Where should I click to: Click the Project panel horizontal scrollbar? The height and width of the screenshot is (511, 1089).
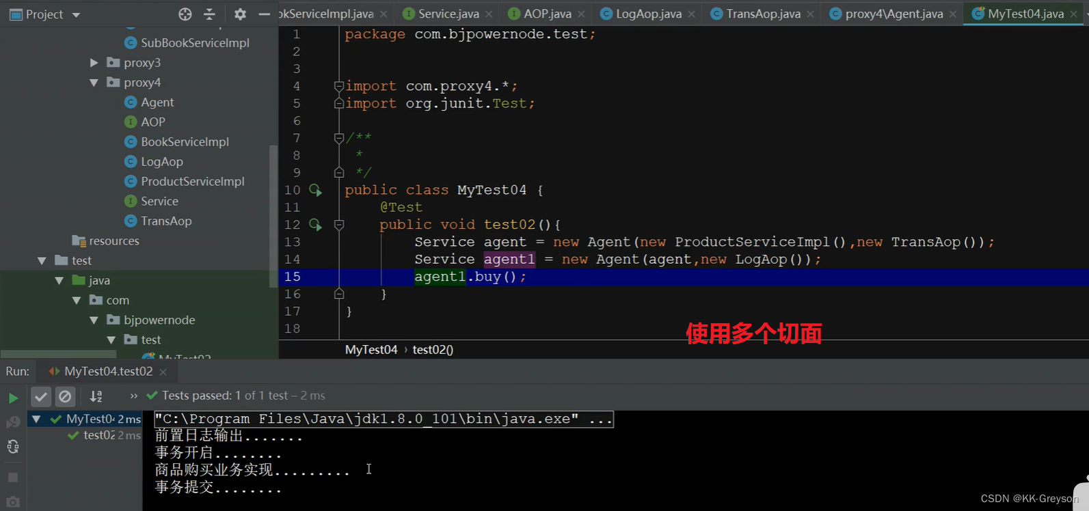coord(58,355)
